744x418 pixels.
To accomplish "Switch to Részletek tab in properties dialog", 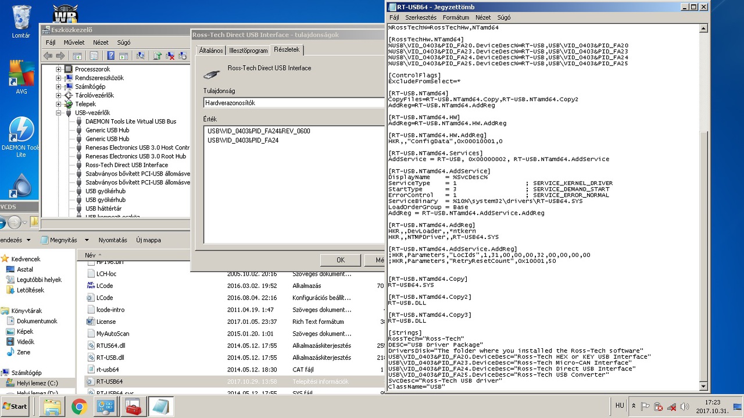I will tap(287, 50).
